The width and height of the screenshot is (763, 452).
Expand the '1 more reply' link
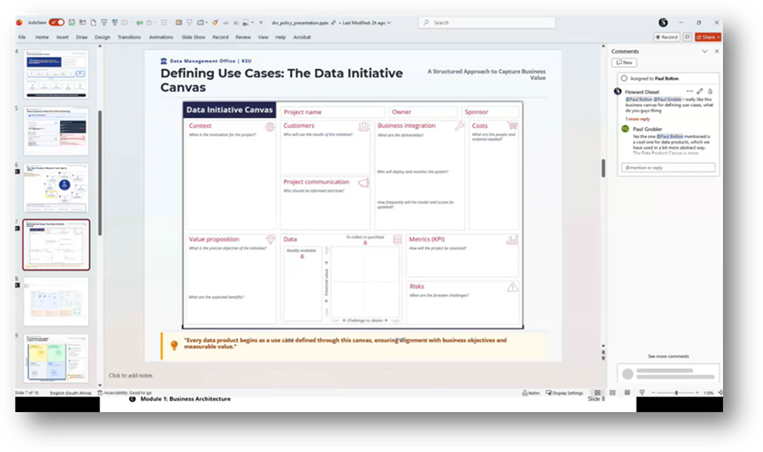point(638,119)
